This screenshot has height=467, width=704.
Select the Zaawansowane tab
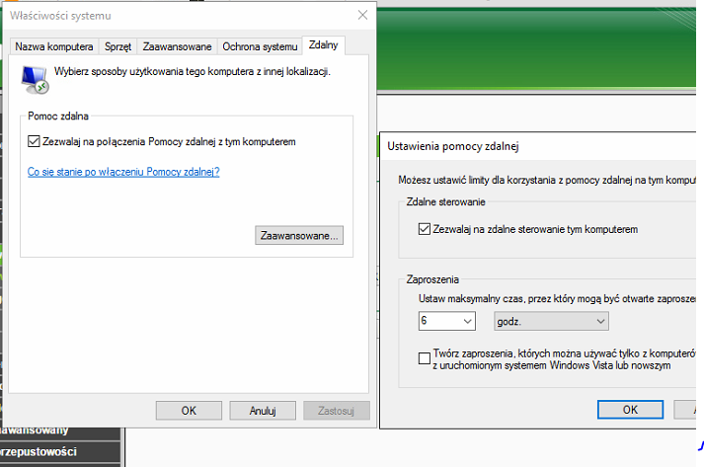pos(177,46)
